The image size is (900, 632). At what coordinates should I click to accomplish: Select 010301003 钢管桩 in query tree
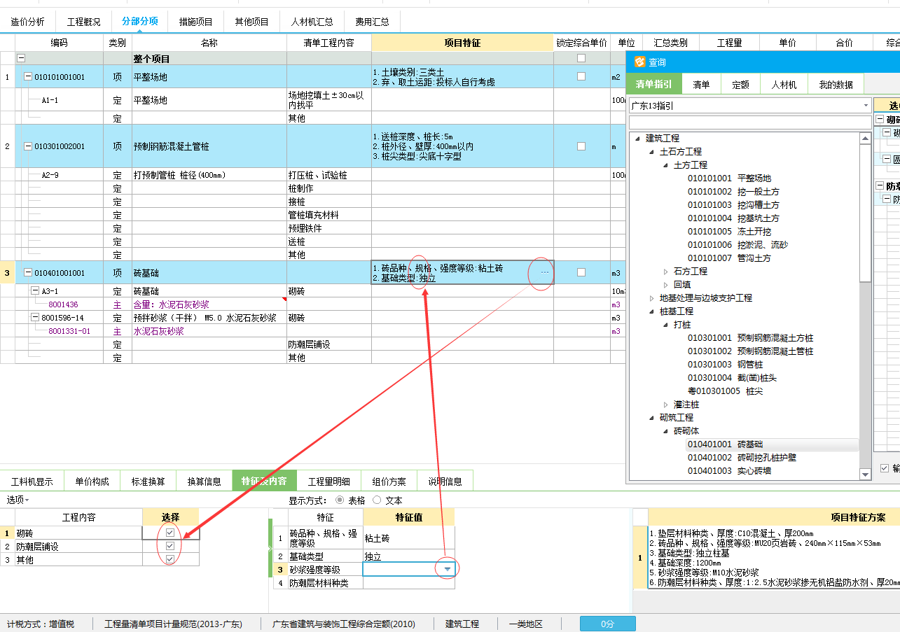[725, 365]
